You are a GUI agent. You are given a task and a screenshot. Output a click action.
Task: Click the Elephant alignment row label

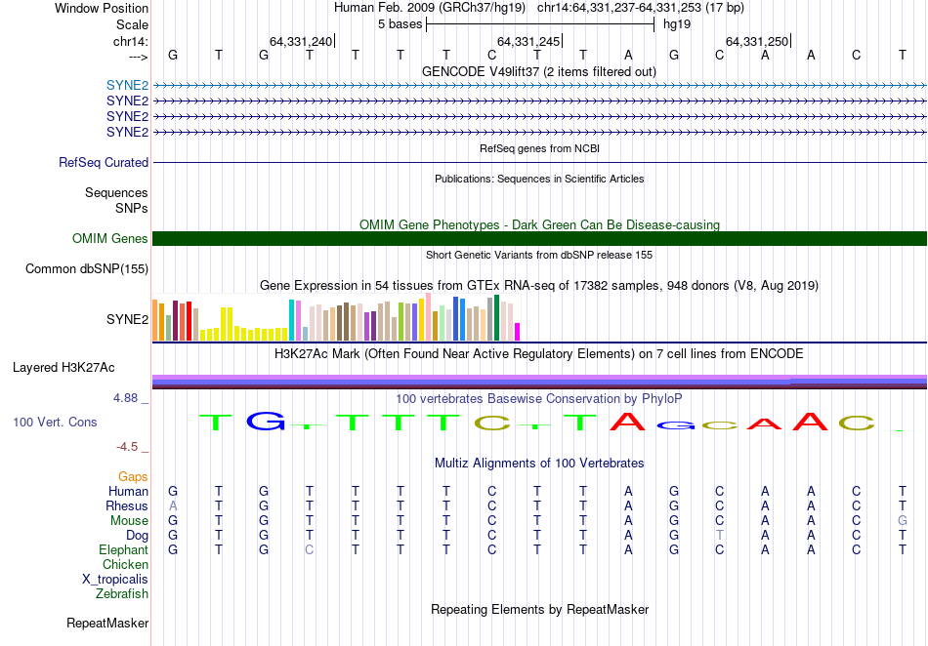pyautogui.click(x=123, y=549)
